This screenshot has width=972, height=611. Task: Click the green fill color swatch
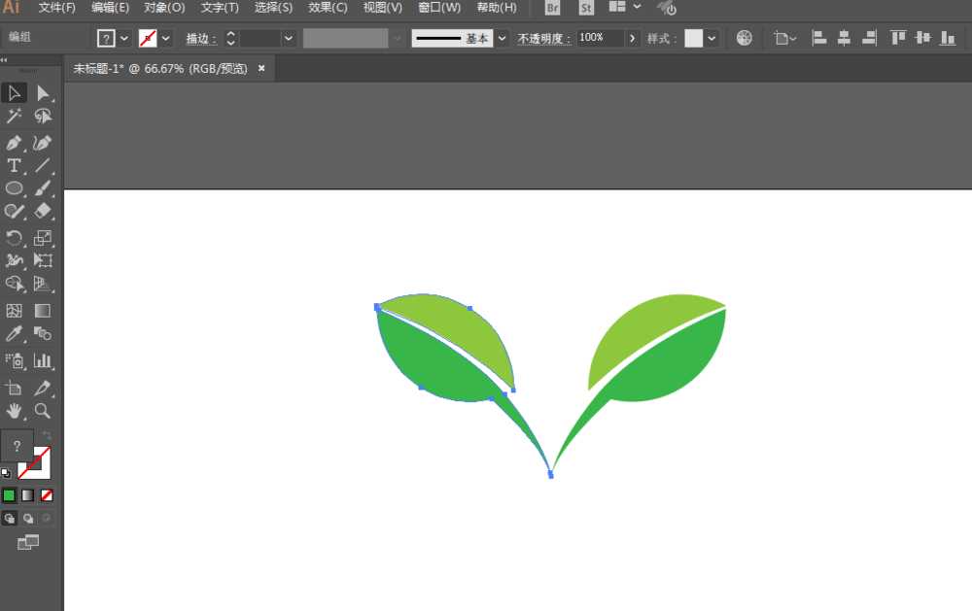pos(12,495)
